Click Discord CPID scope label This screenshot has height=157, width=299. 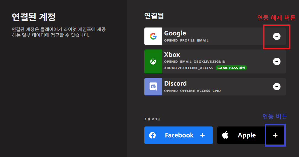point(217,91)
